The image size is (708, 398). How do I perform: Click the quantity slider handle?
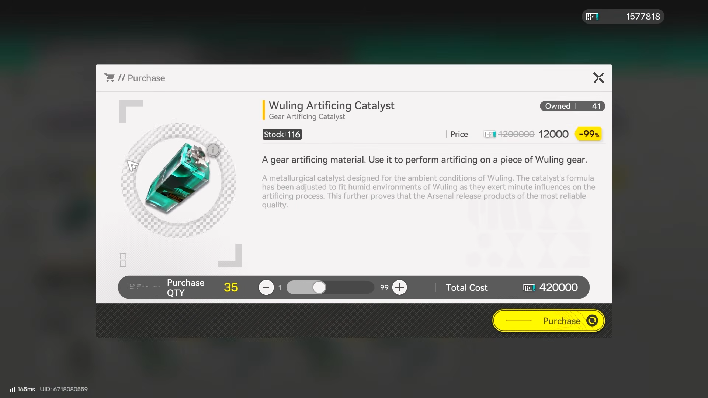(x=319, y=287)
